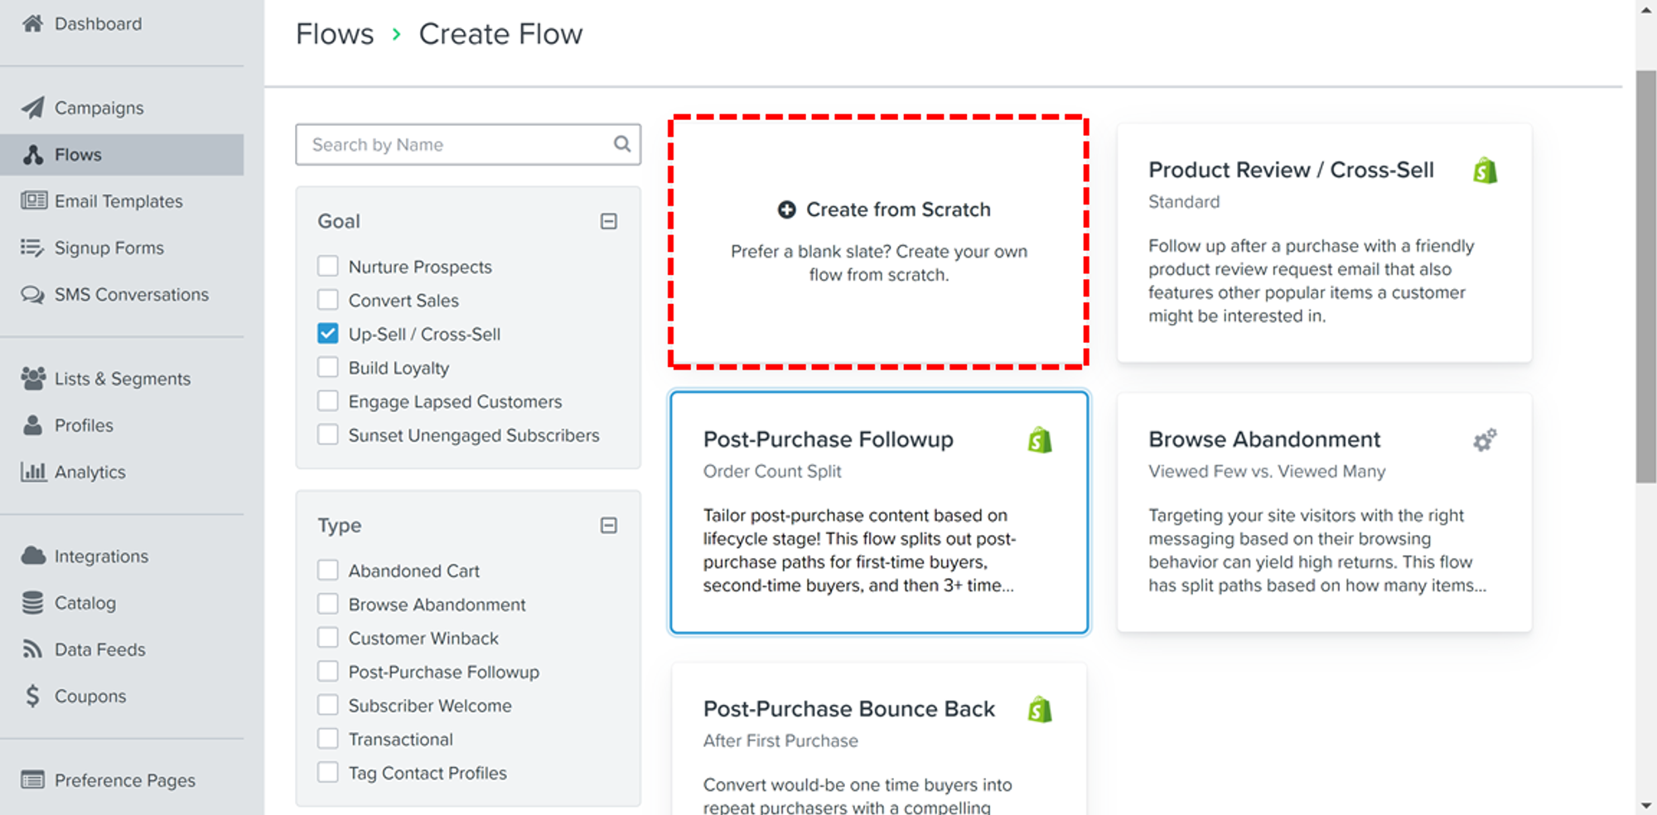
Task: Collapse the Goal filter section
Action: [x=609, y=221]
